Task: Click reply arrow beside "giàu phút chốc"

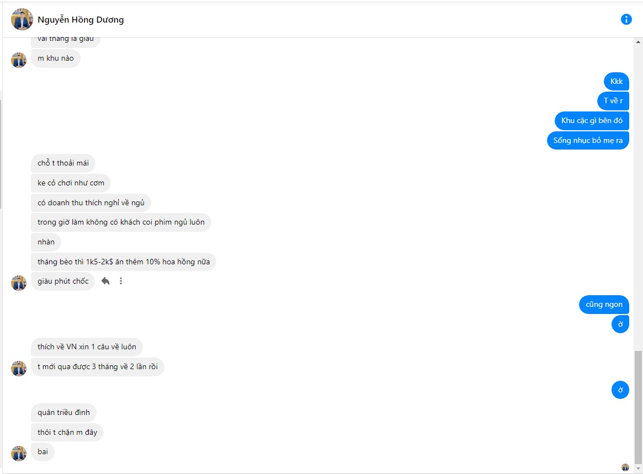Action: (105, 281)
